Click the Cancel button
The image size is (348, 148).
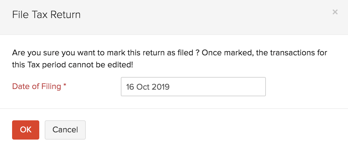pos(65,130)
